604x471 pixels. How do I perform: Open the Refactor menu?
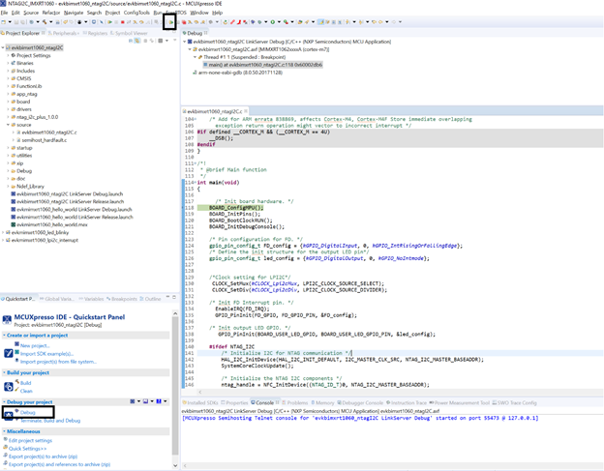51,13
